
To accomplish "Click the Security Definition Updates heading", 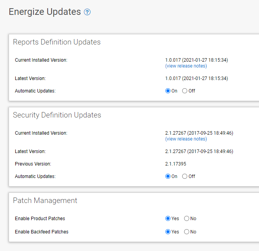I will [57, 115].
